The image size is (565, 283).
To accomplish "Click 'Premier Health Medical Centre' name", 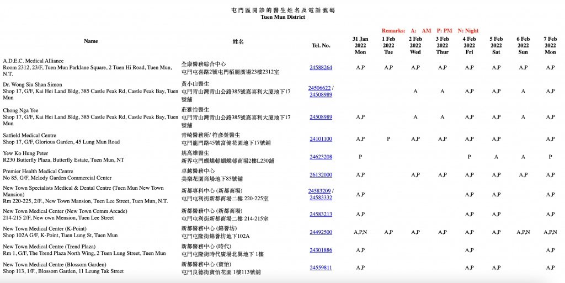I will point(38,172).
